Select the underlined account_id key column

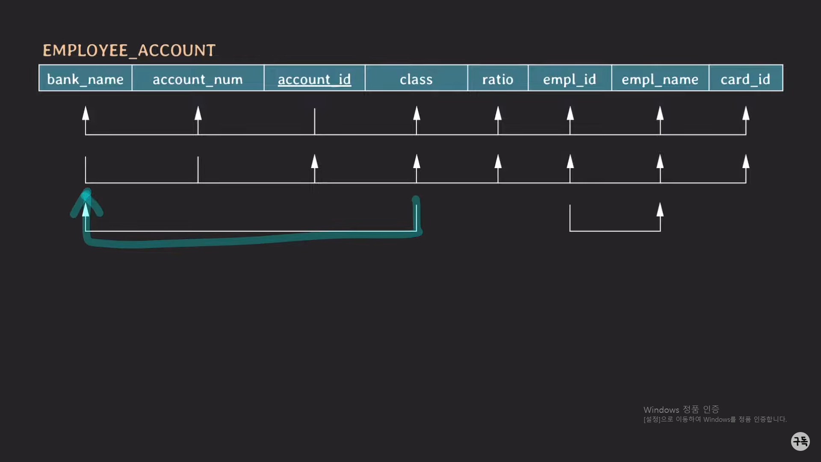point(314,79)
